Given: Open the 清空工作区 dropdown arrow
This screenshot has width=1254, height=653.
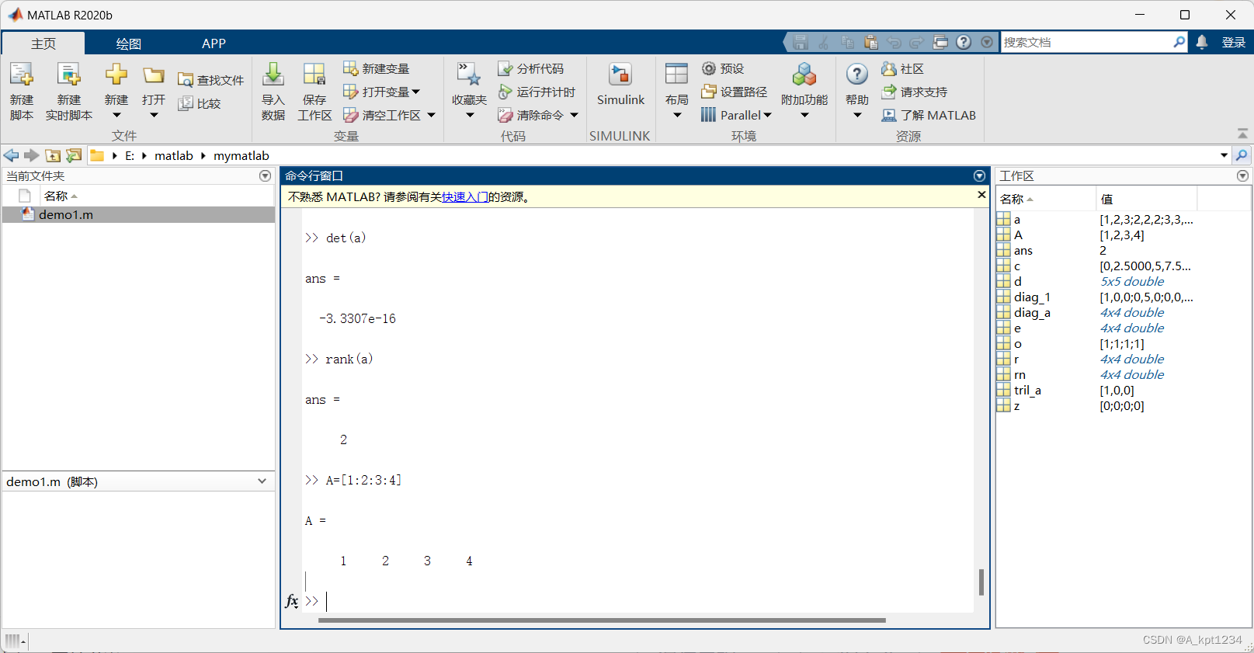Looking at the screenshot, I should (x=432, y=115).
